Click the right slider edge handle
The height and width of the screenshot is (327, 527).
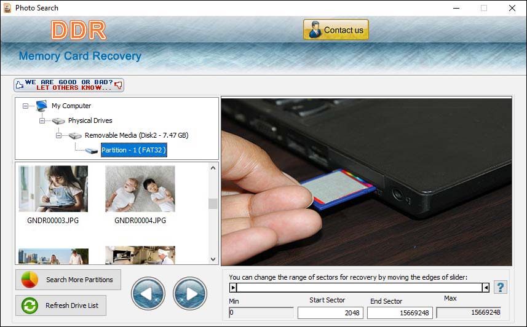tap(486, 287)
